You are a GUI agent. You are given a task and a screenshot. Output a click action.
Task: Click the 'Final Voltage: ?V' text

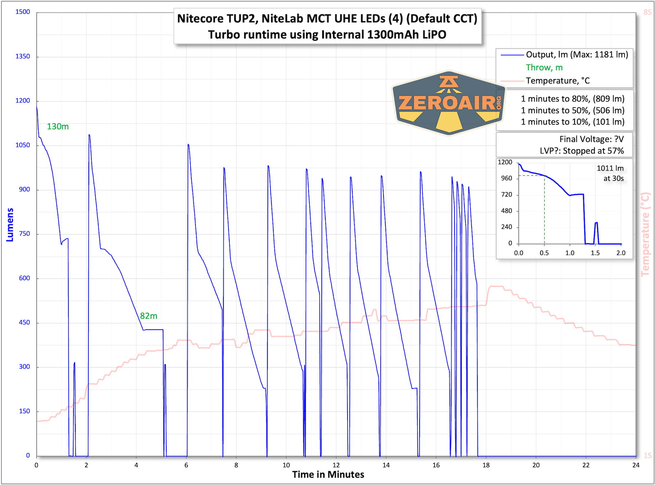pyautogui.click(x=591, y=139)
